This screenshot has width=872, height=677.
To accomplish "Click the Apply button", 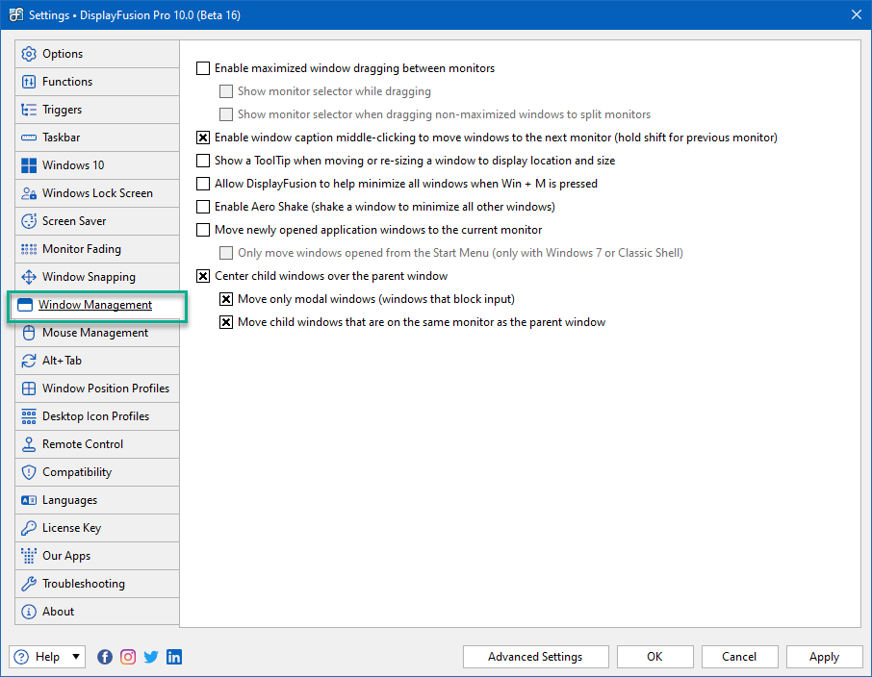I will 824,657.
